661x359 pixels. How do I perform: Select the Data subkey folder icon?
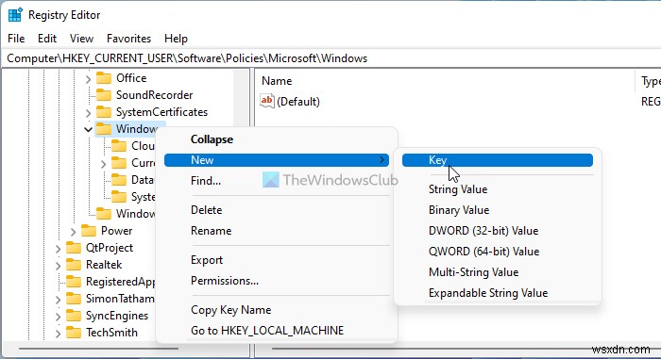[119, 180]
